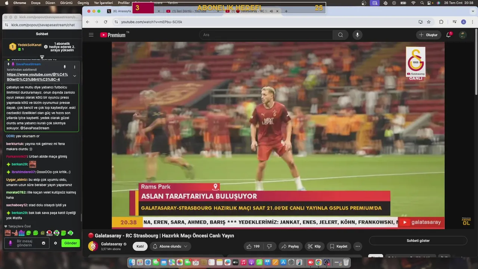The width and height of the screenshot is (478, 269).
Task: Insert the equalizer bars emote
Action: pyautogui.click(x=22, y=233)
